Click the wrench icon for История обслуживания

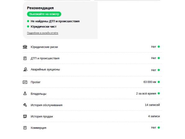click(25, 105)
